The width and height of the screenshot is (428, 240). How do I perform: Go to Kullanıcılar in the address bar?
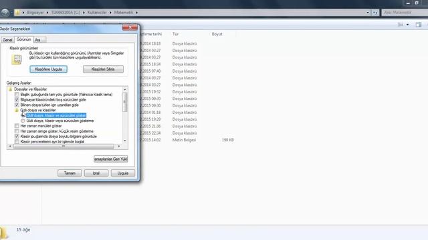point(97,13)
